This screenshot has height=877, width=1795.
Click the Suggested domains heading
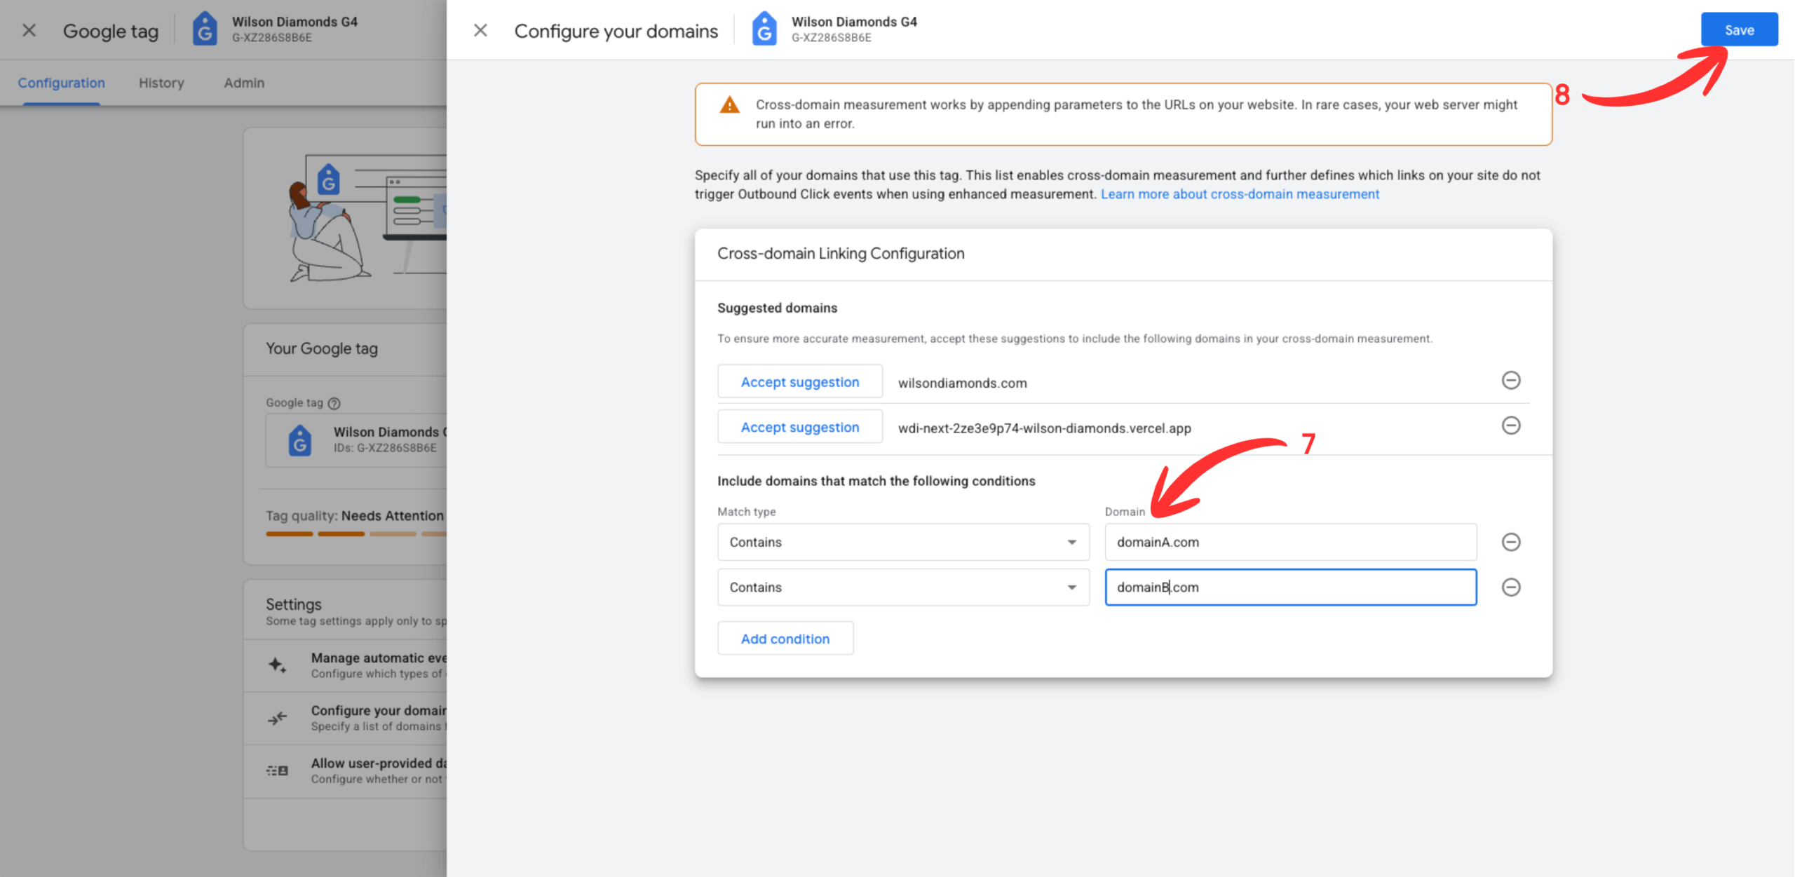tap(777, 308)
